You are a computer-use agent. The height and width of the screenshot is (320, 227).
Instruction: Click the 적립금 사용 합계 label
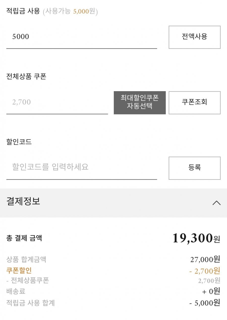[x=31, y=303]
